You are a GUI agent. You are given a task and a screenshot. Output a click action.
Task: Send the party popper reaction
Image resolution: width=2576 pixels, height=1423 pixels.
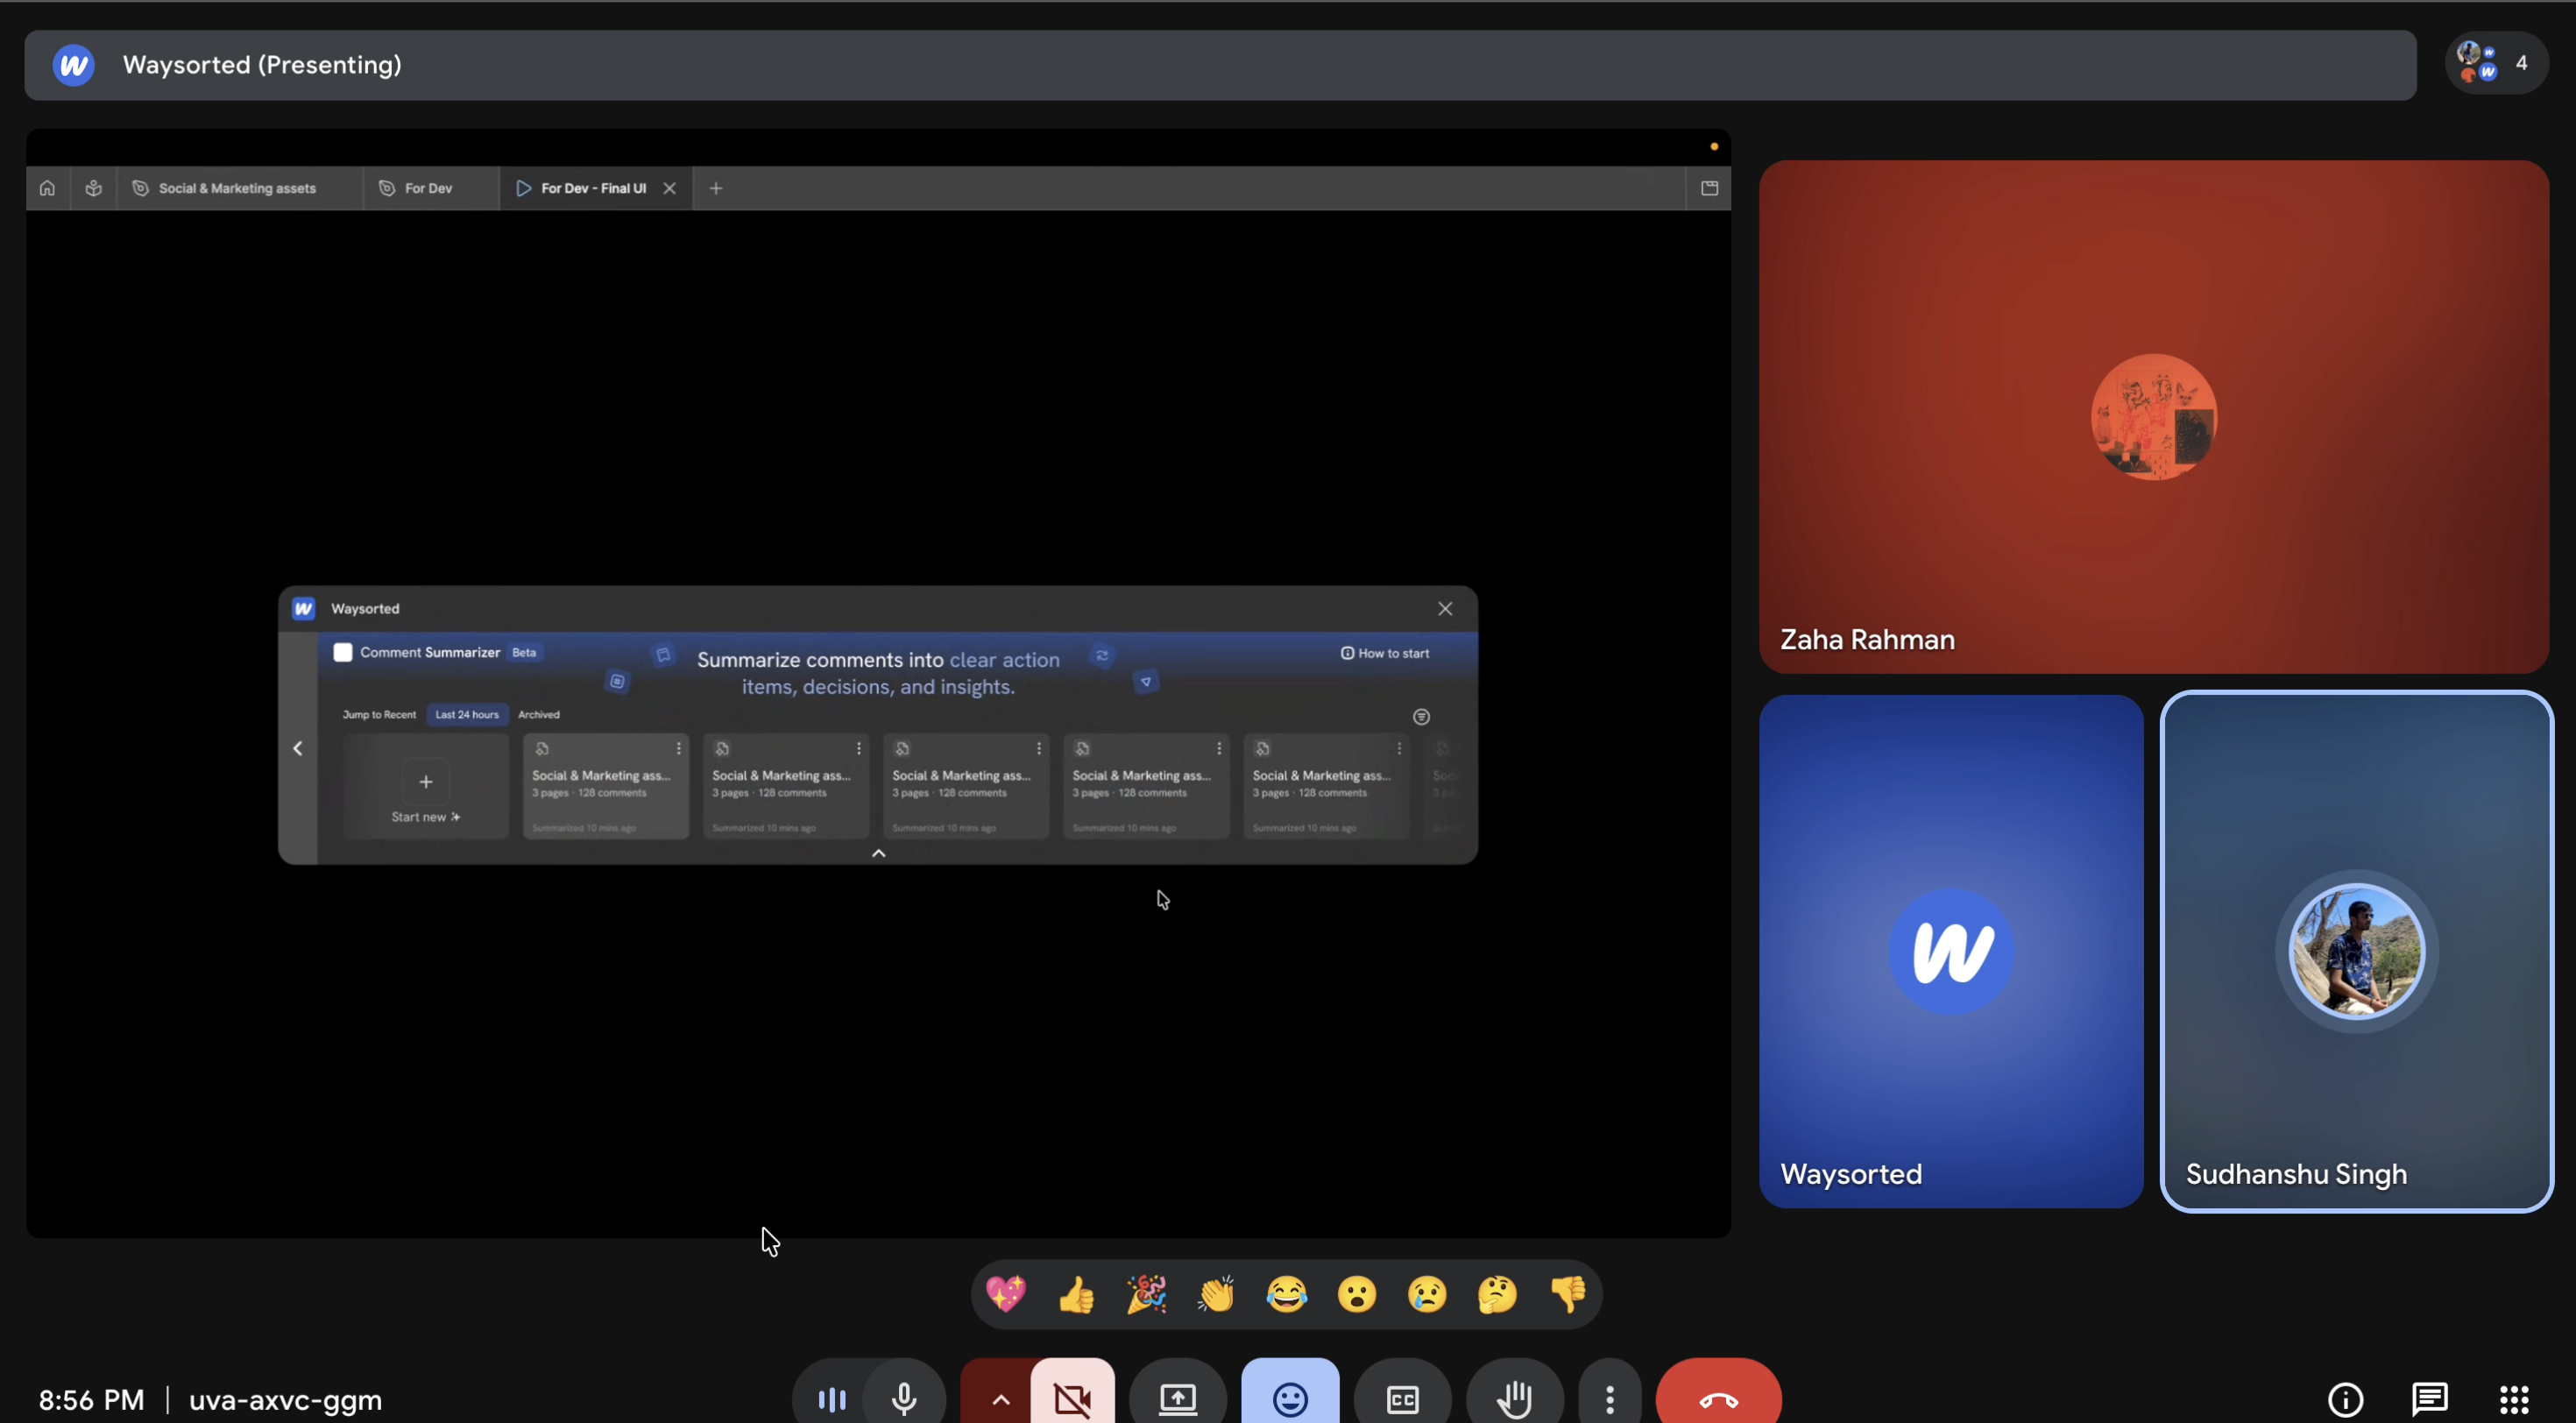(x=1146, y=1294)
